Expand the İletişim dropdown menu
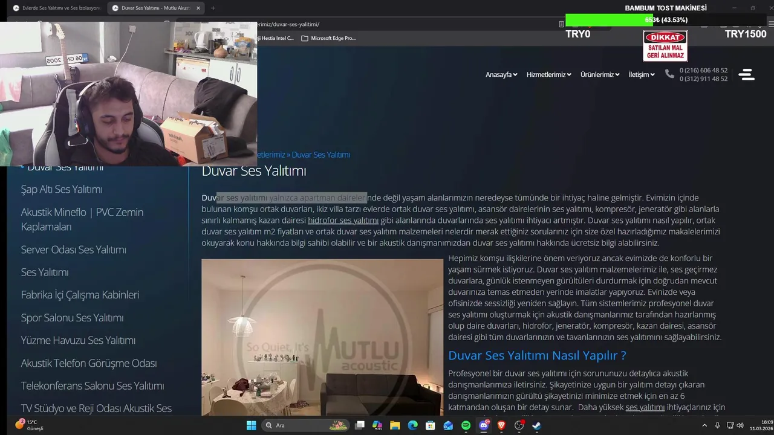The width and height of the screenshot is (774, 435). pos(642,74)
